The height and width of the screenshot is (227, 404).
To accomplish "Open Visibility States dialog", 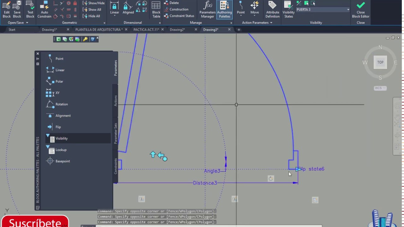I will point(288,9).
